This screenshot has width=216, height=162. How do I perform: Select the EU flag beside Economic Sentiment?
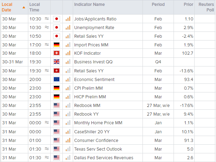[x=57, y=79]
